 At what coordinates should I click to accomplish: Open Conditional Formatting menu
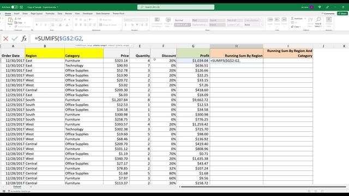(157, 22)
